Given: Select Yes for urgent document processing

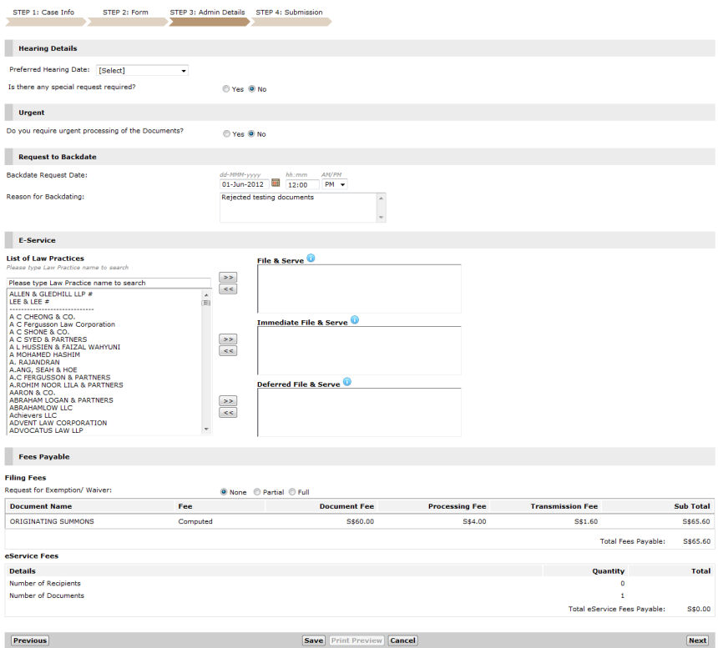Looking at the screenshot, I should coord(226,134).
